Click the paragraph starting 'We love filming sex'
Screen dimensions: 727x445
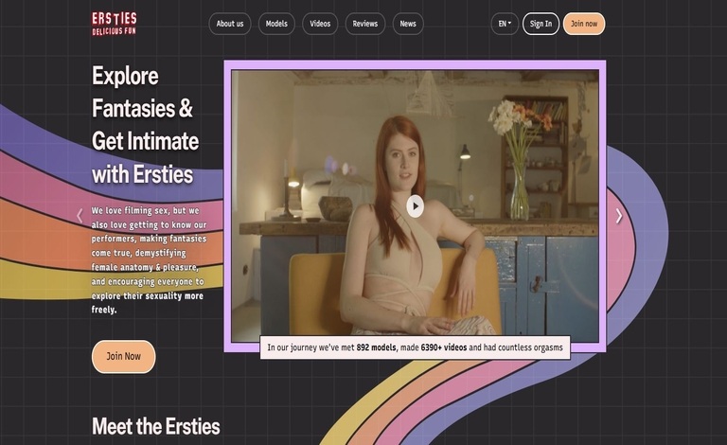[149, 259]
